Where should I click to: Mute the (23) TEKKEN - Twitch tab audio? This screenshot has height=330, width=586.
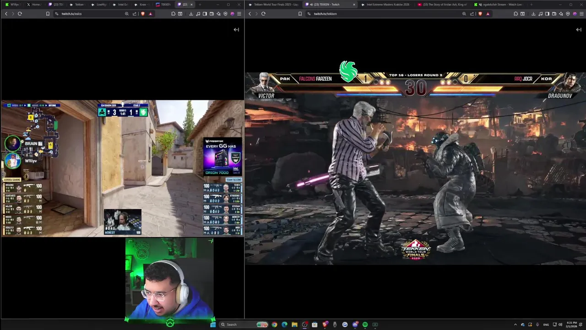pyautogui.click(x=311, y=5)
